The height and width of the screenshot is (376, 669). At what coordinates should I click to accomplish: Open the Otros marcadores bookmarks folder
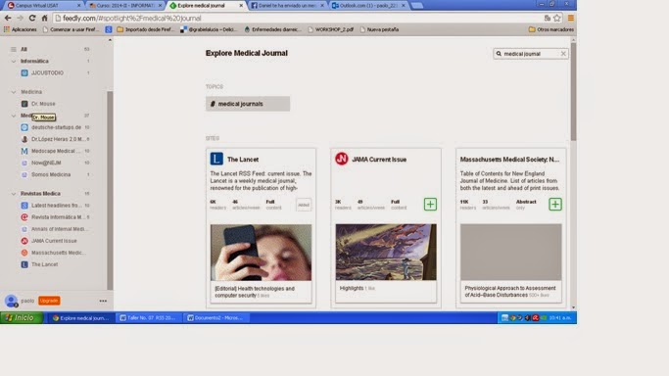tap(550, 29)
